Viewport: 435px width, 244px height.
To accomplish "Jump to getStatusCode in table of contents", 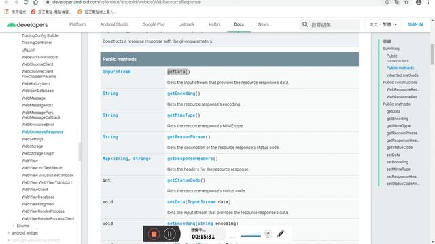I will pyautogui.click(x=400, y=148).
